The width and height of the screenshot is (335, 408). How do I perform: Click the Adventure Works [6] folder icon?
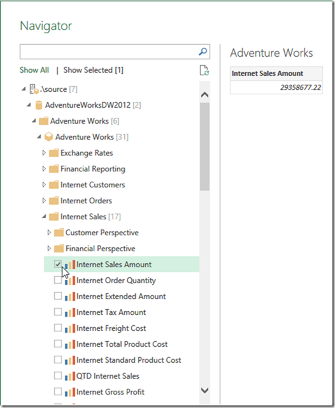click(43, 121)
